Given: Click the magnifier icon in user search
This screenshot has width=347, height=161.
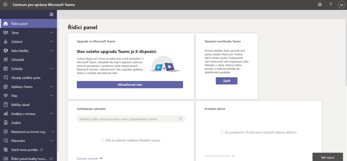Looking at the screenshot, I should [x=181, y=119].
